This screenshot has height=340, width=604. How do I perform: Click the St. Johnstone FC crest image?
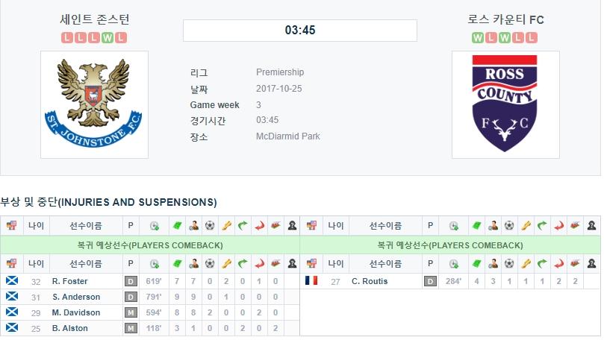coord(94,104)
